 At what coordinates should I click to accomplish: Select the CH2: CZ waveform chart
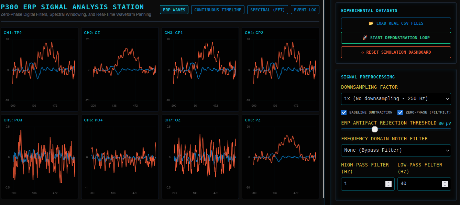click(x=120, y=69)
